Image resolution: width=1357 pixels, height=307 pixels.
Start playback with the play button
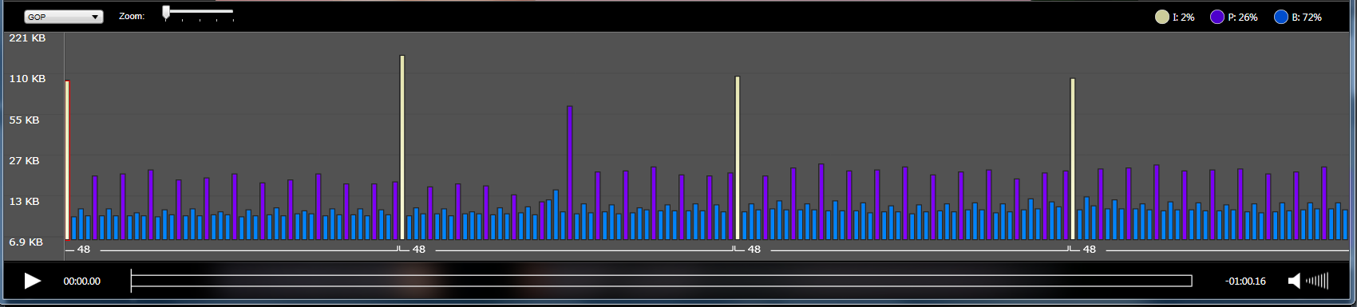[33, 281]
